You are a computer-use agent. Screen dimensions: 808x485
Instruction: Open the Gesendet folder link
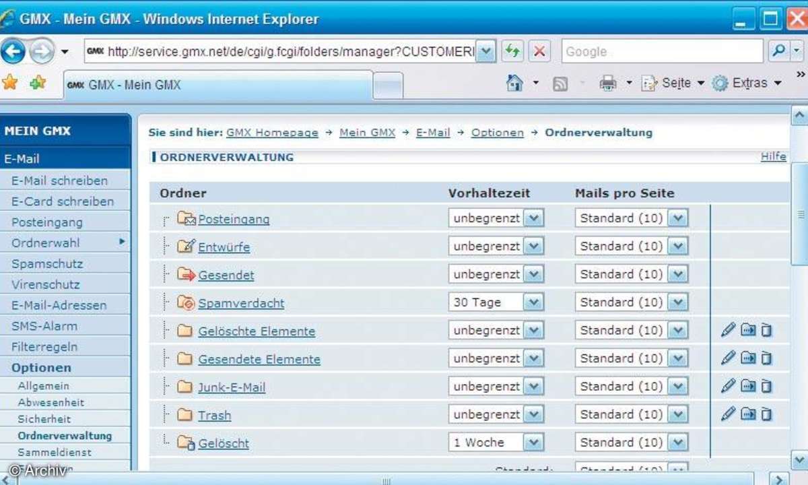click(x=226, y=276)
